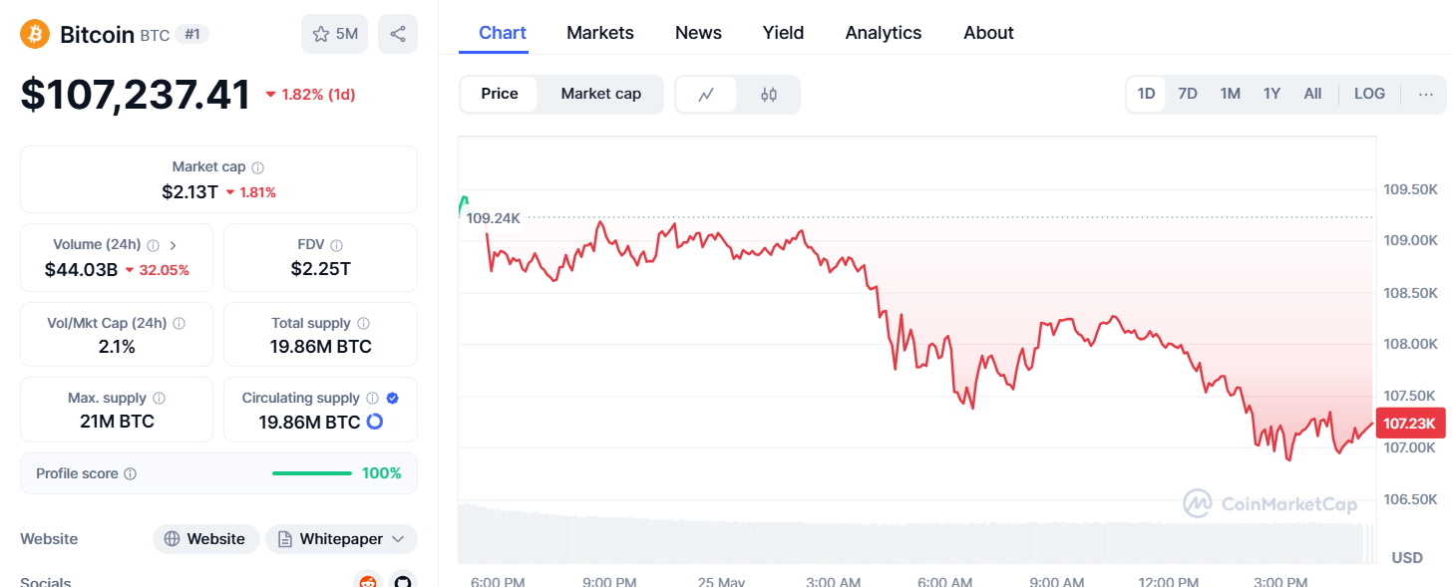Image resolution: width=1452 pixels, height=587 pixels.
Task: Click the star watchlist icon
Action: 321,34
